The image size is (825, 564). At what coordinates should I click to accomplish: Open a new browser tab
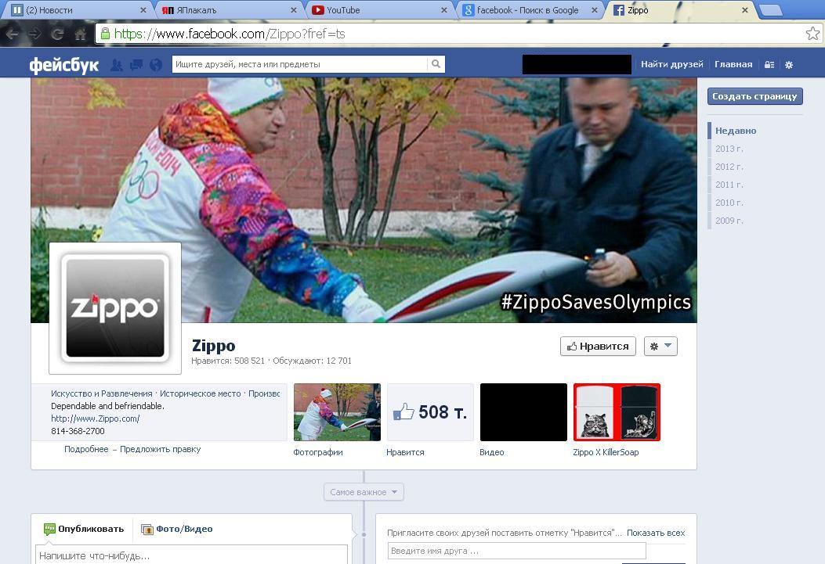(x=772, y=10)
